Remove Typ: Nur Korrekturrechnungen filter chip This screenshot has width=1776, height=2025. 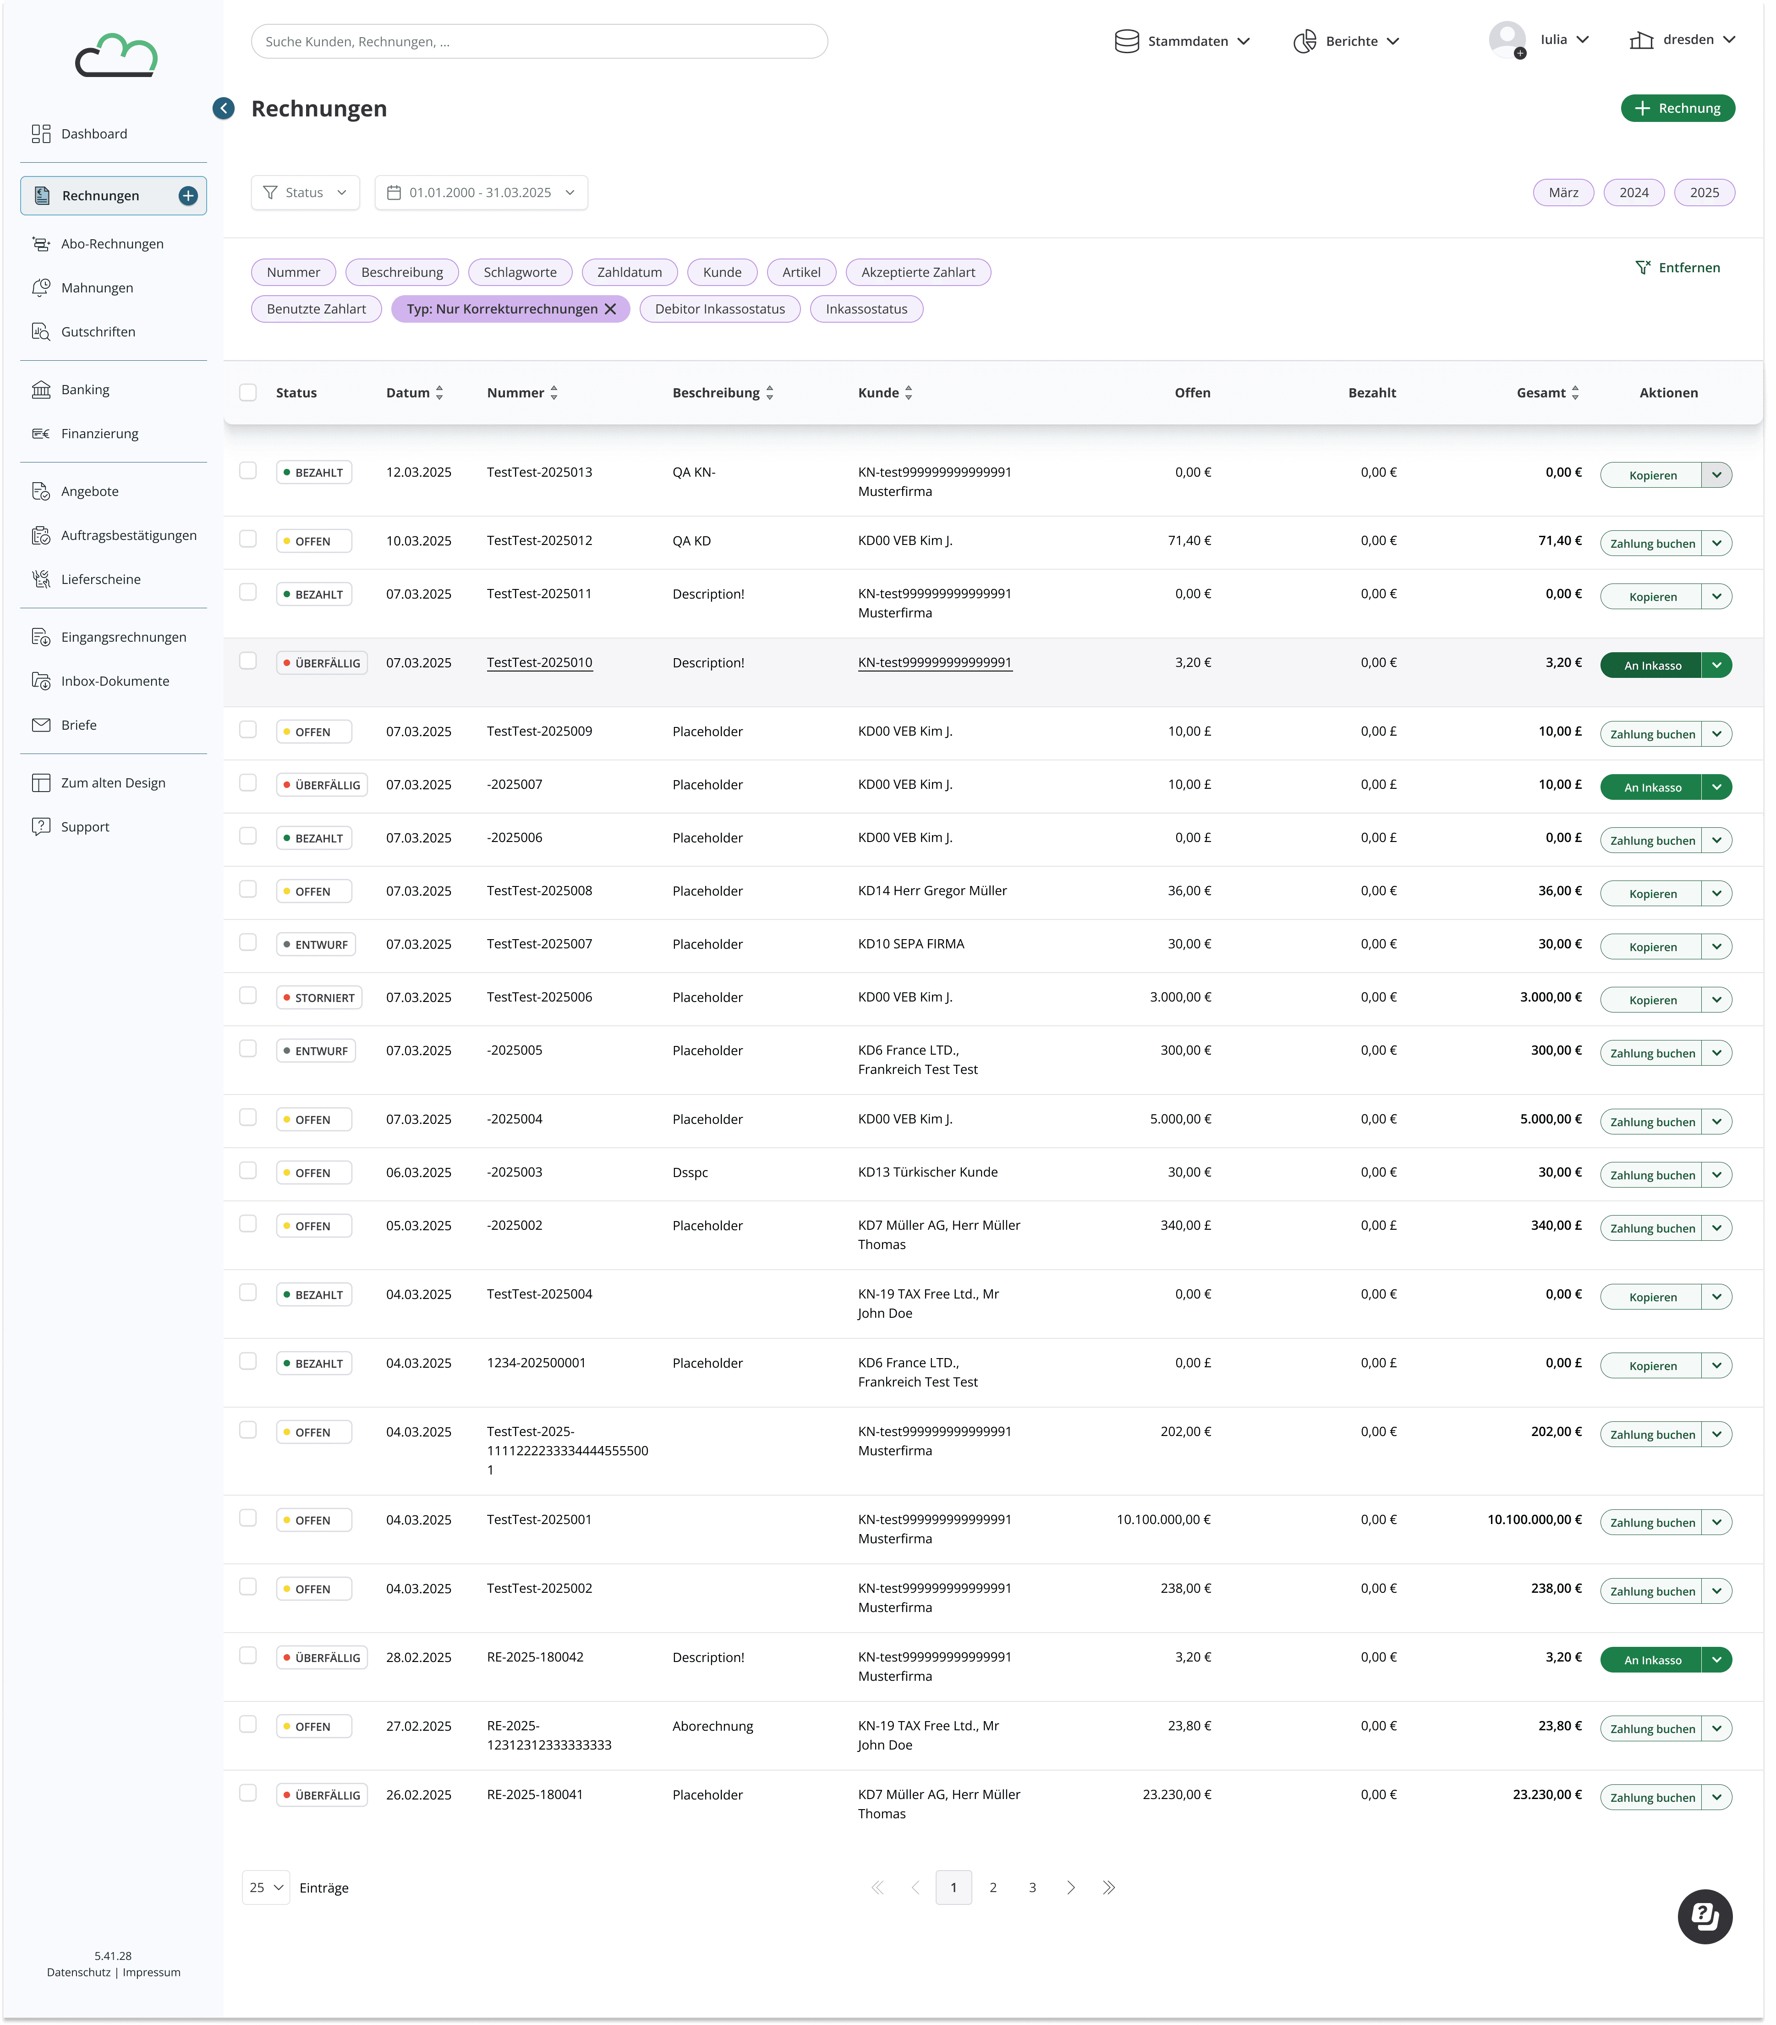pos(611,309)
